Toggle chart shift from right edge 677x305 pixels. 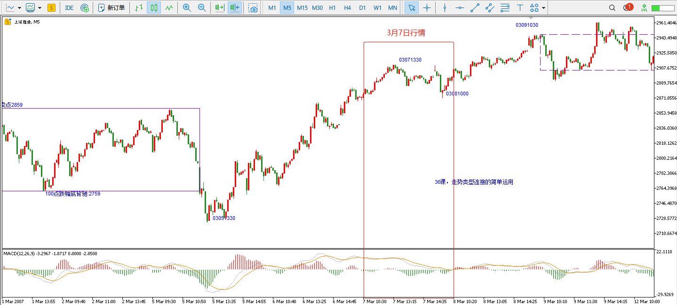[234, 8]
